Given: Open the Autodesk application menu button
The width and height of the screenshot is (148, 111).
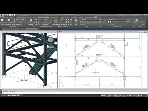Looking at the screenshot, I should point(2,16).
